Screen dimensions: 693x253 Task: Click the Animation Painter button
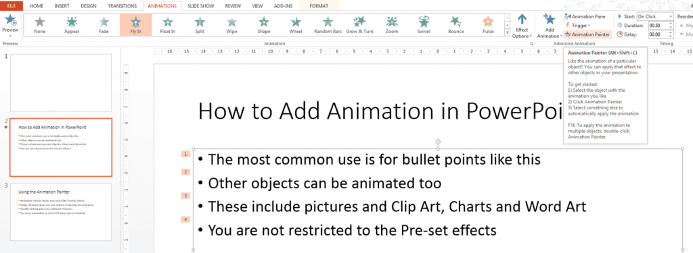(587, 34)
